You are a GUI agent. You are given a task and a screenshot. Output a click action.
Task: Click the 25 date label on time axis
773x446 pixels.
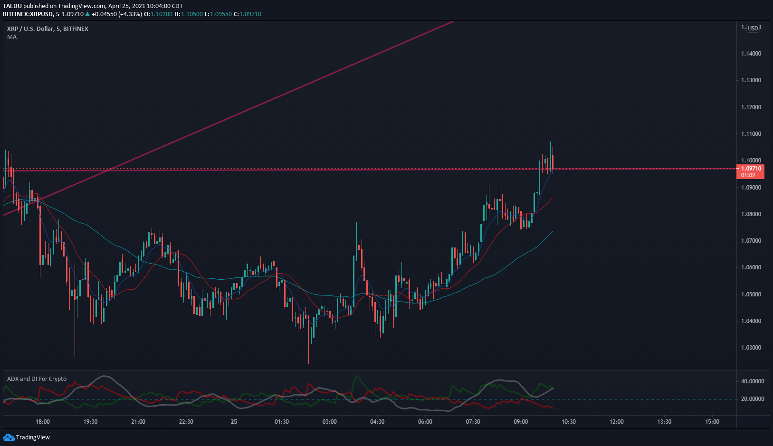(234, 422)
